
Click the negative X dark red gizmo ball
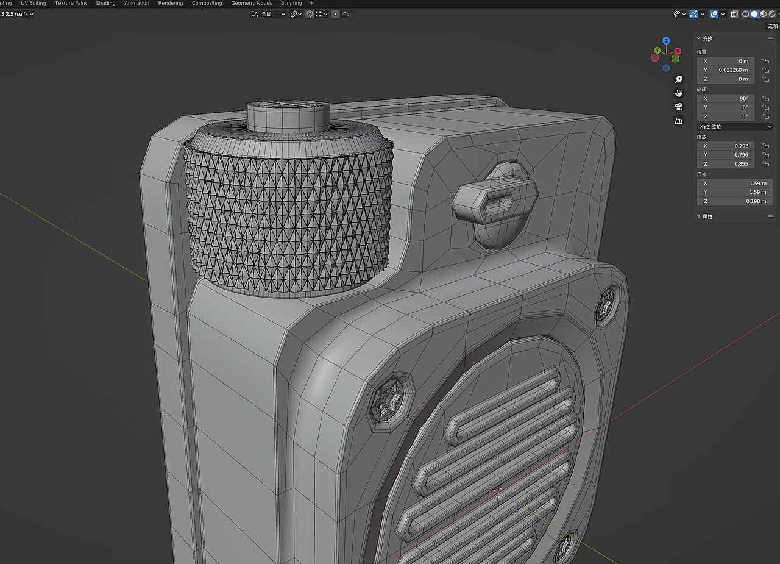(x=655, y=58)
